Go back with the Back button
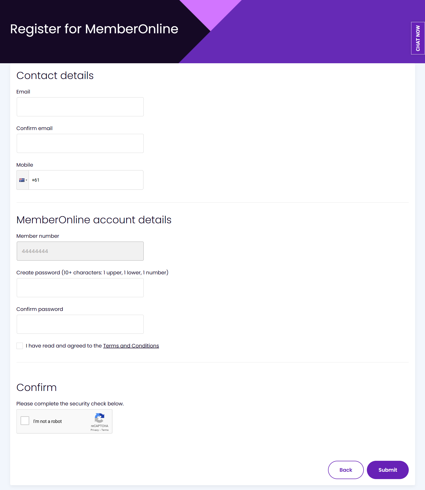This screenshot has width=425, height=490. (346, 470)
